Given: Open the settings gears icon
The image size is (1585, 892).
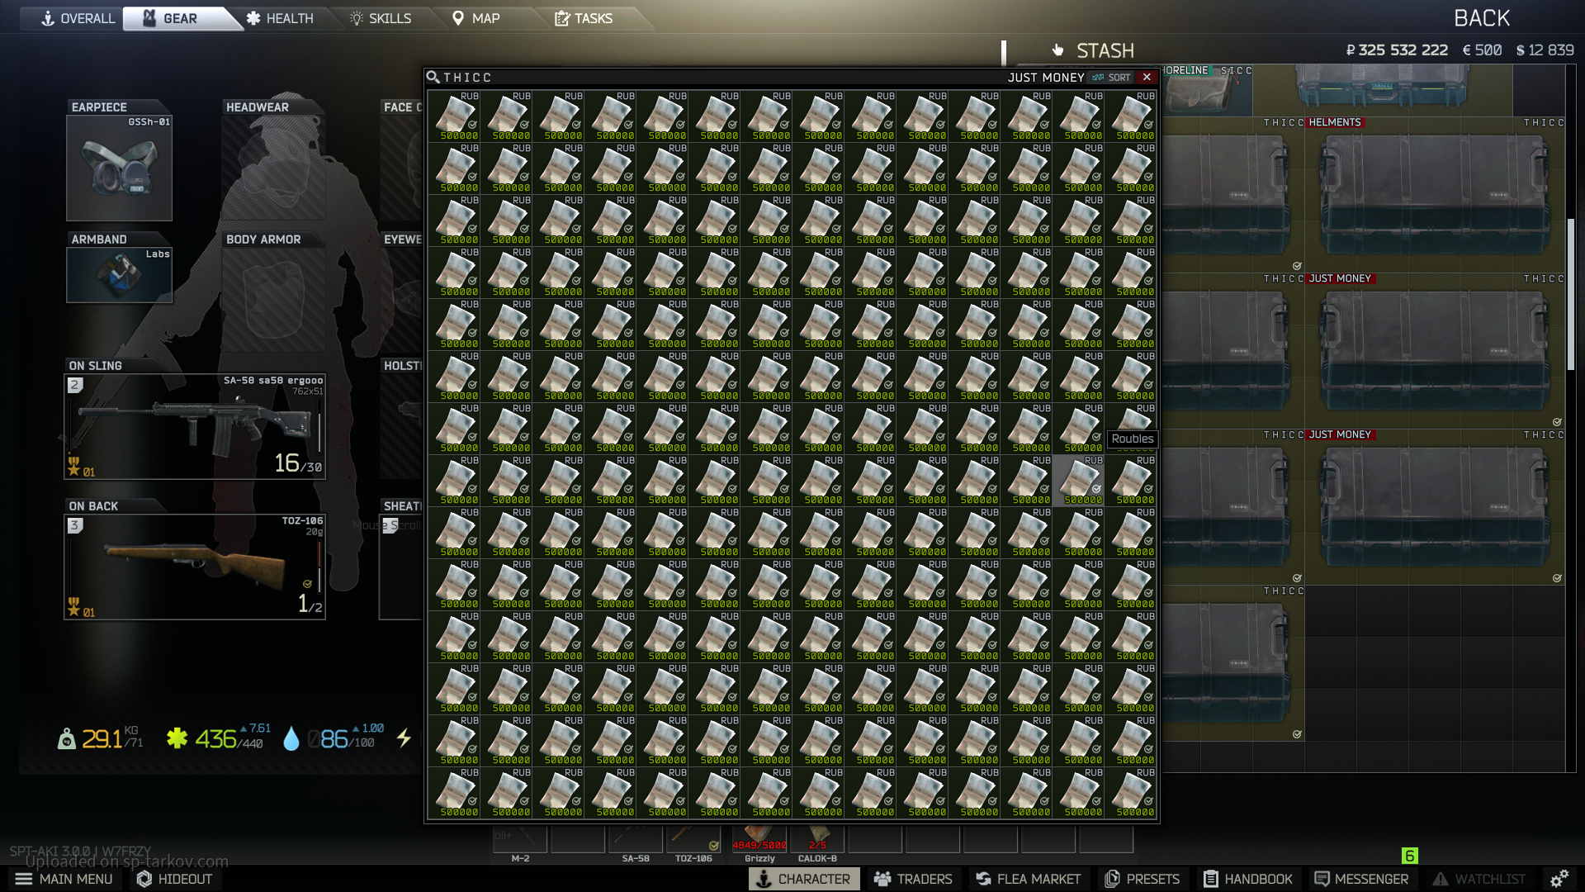Looking at the screenshot, I should pyautogui.click(x=1559, y=879).
